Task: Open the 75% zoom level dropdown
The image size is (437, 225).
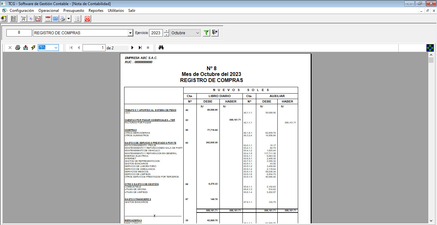Action: (56, 48)
